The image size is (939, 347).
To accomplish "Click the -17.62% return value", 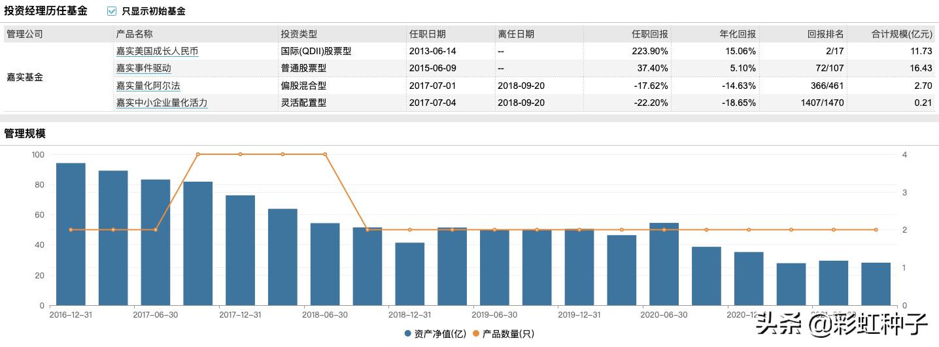I will click(651, 86).
